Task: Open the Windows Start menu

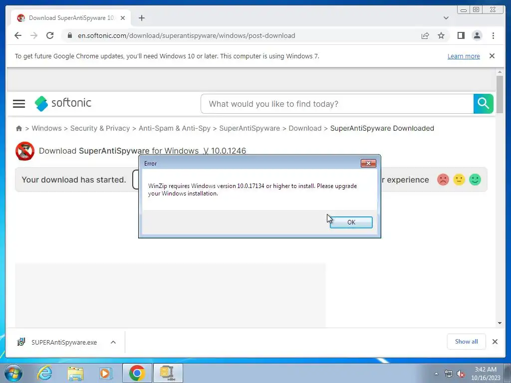Action: tap(13, 373)
